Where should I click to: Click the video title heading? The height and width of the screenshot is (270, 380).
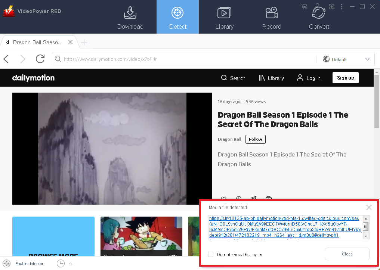[x=283, y=120]
